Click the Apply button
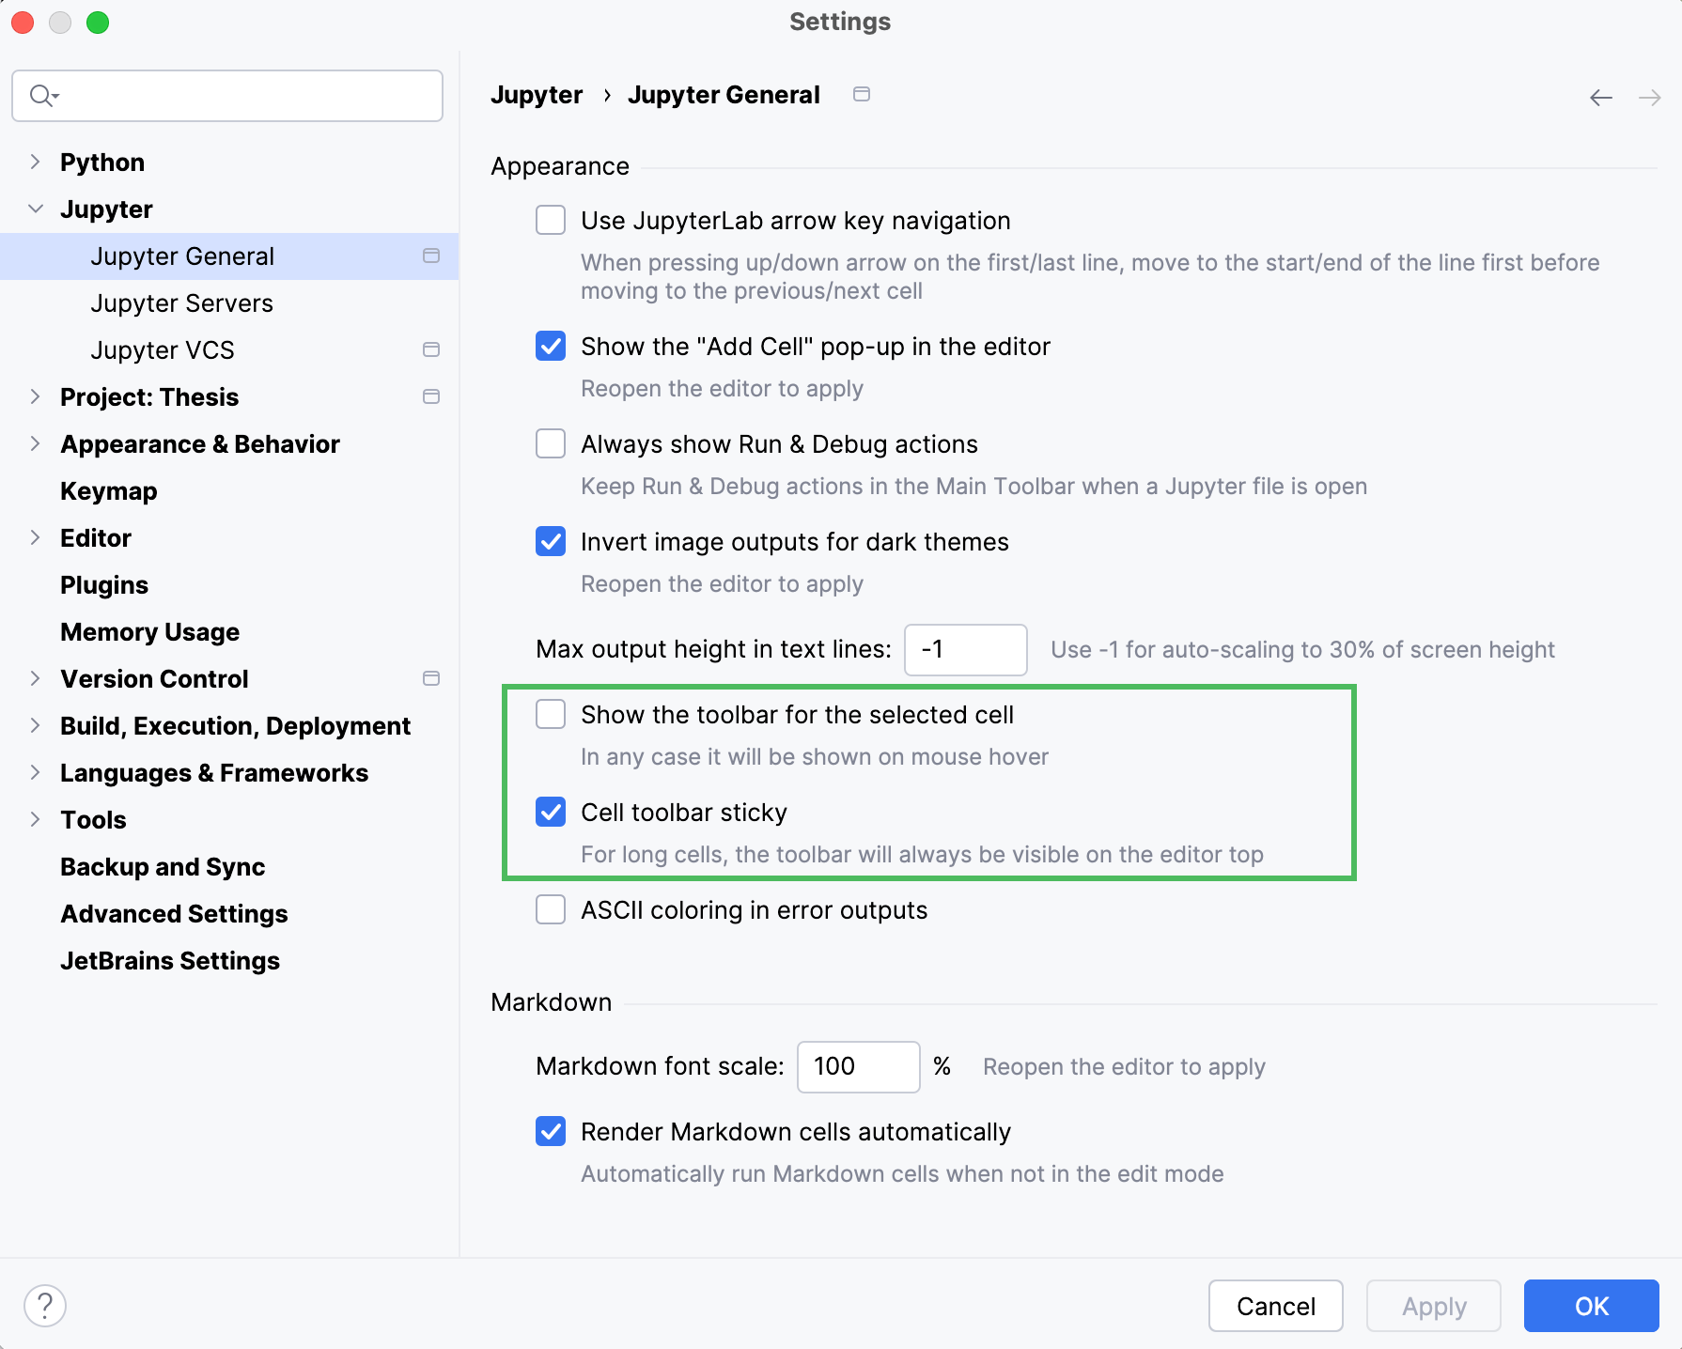This screenshot has width=1682, height=1349. coord(1433,1305)
